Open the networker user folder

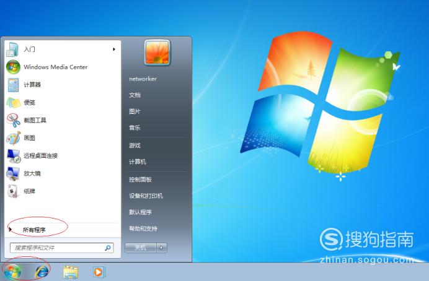point(143,79)
